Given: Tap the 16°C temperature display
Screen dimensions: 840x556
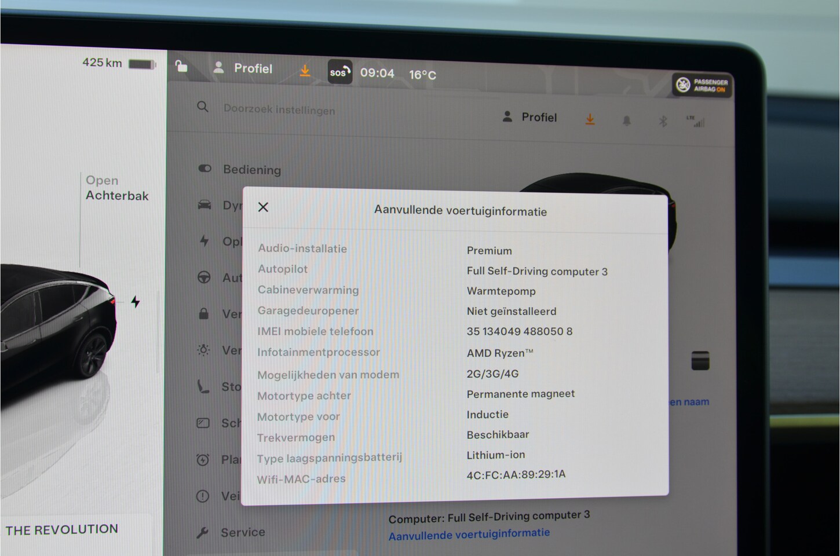Looking at the screenshot, I should (422, 75).
